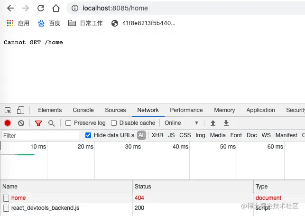Go to browser home page icon
Screen dimensions: 305x216
tap(56, 8)
